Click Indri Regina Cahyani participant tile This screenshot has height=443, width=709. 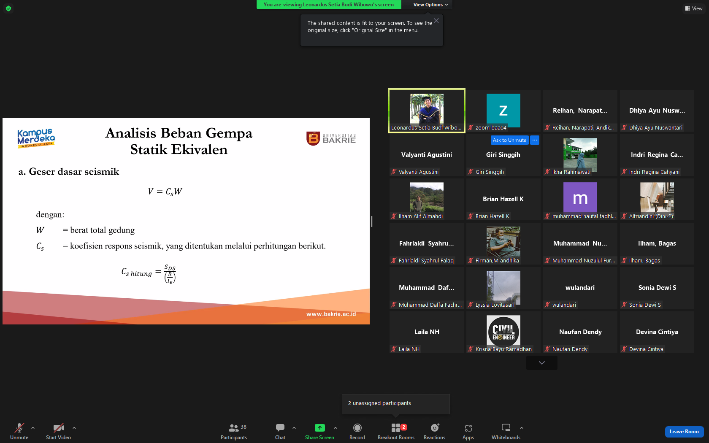pyautogui.click(x=657, y=155)
